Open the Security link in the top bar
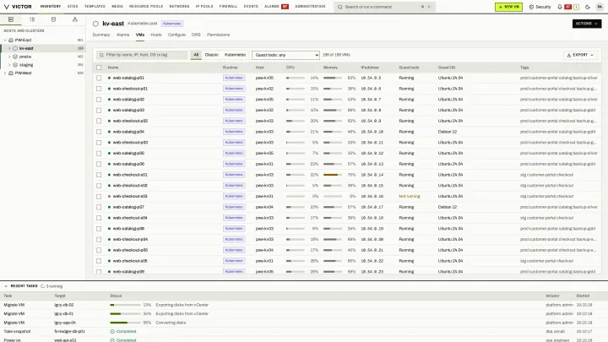The width and height of the screenshot is (608, 342). click(x=540, y=7)
